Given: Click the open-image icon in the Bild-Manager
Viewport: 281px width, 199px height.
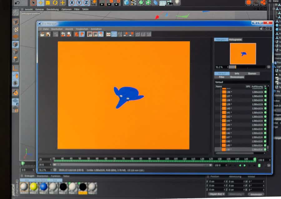Looking at the screenshot, I should pos(42,34).
